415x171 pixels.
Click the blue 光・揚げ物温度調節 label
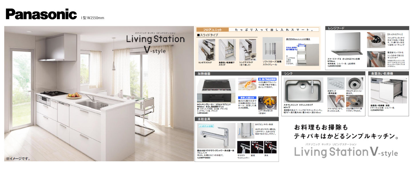[267, 79]
